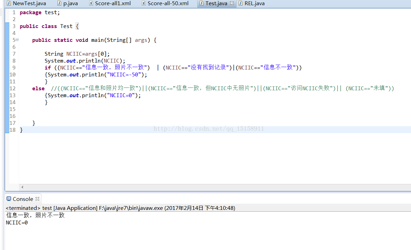The image size is (411, 250).
Task: Click the "NCIIC=-50" string literal
Action: pyautogui.click(x=124, y=75)
